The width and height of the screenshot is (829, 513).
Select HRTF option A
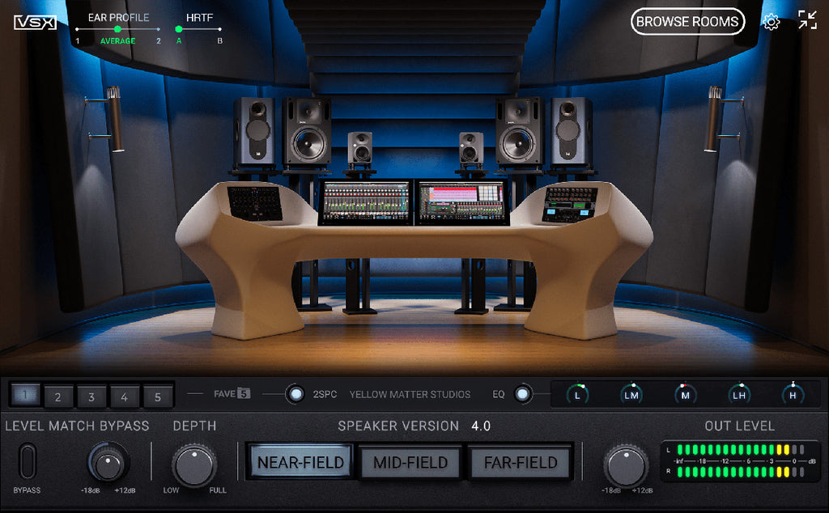179,29
